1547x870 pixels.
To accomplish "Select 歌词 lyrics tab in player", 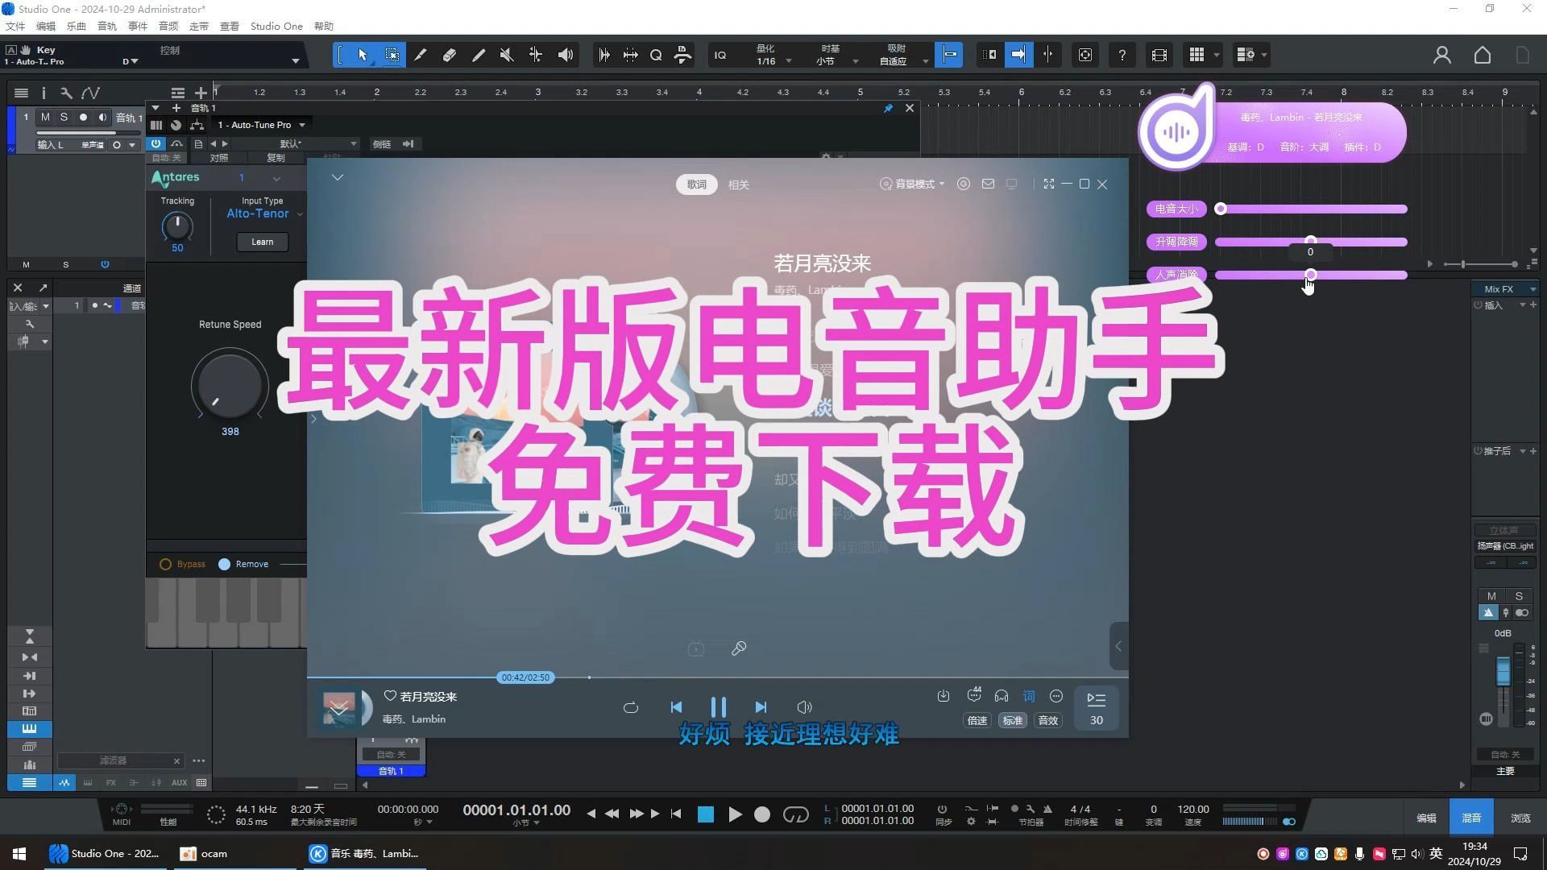I will (x=696, y=184).
